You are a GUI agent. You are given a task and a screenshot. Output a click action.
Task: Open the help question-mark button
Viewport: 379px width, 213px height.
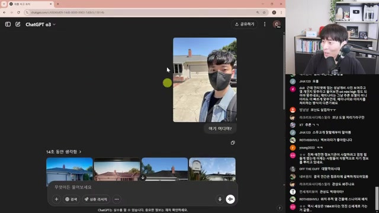280,208
